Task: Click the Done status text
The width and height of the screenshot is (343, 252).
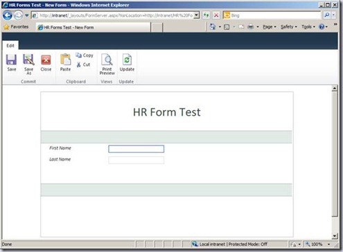Action: [x=7, y=244]
